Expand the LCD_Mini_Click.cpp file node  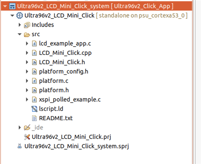(27, 53)
